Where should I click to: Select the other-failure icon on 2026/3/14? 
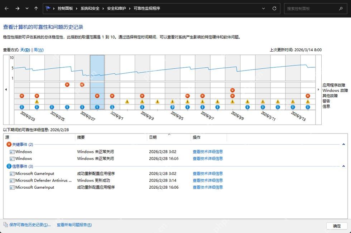pos(308,96)
